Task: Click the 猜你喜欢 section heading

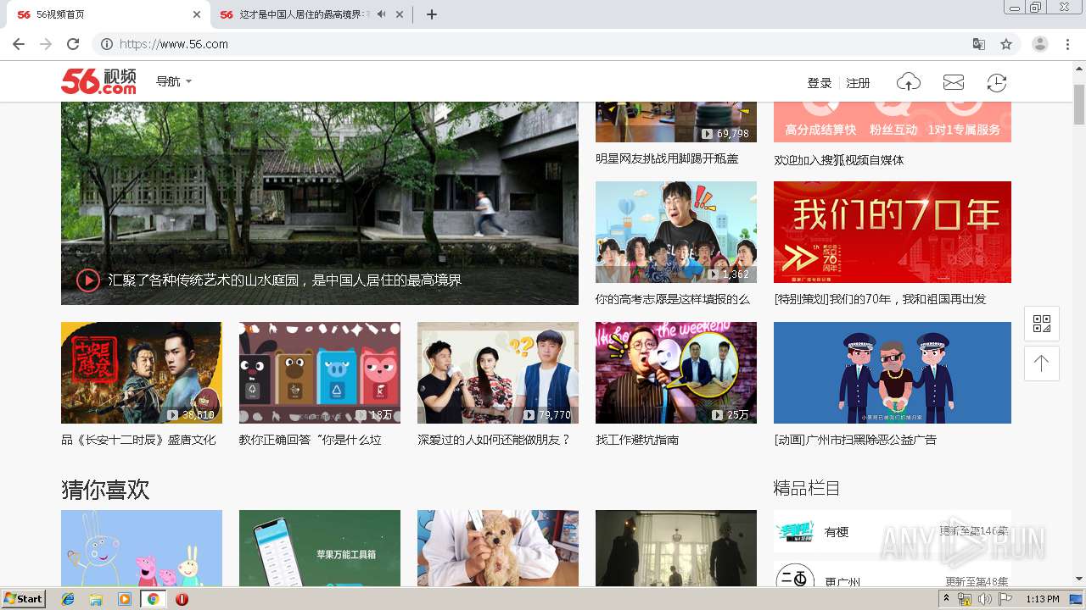Action: tap(105, 490)
